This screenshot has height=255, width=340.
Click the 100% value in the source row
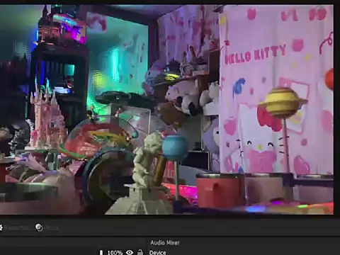(115, 252)
